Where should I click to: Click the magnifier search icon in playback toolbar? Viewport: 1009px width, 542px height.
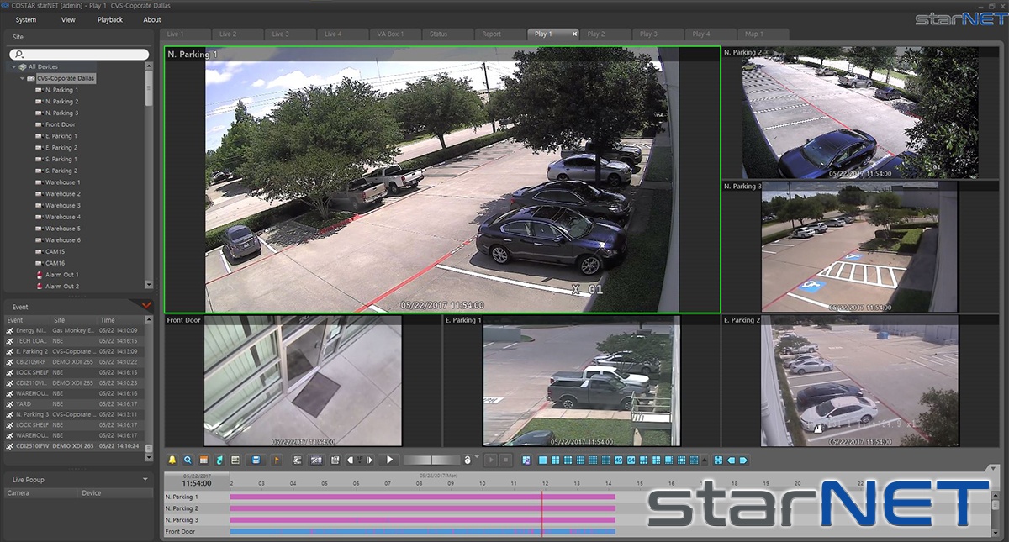coord(188,460)
